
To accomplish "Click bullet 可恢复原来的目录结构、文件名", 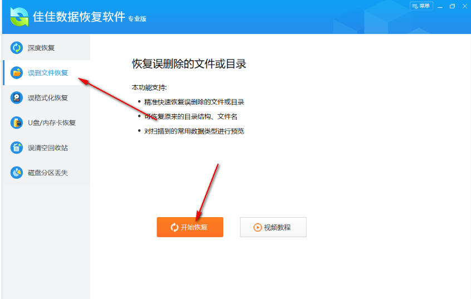I will (191, 116).
